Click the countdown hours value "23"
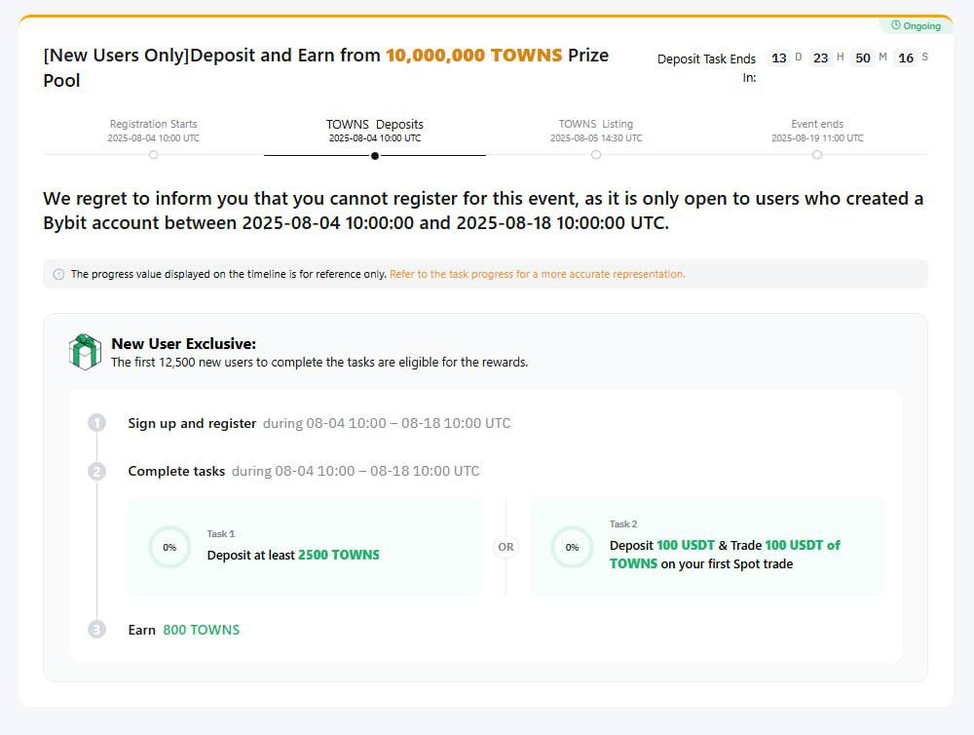 coord(820,58)
